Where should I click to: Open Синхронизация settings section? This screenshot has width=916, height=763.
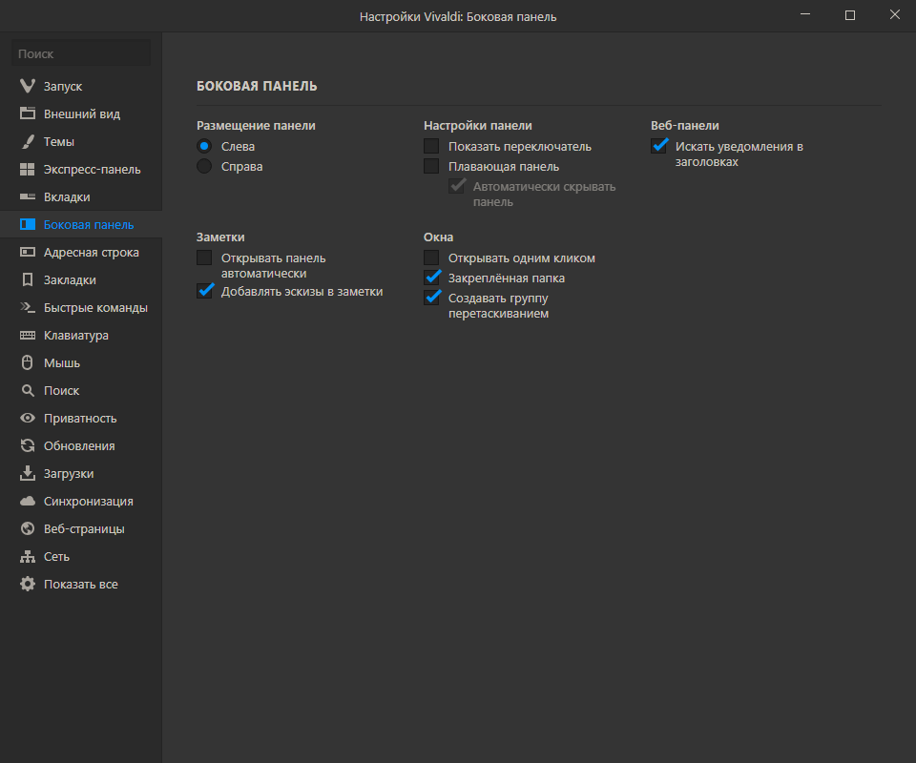coord(81,501)
